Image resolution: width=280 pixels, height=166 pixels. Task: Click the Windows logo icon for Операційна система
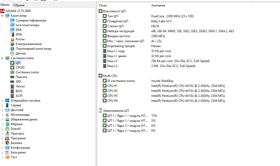[7, 101]
